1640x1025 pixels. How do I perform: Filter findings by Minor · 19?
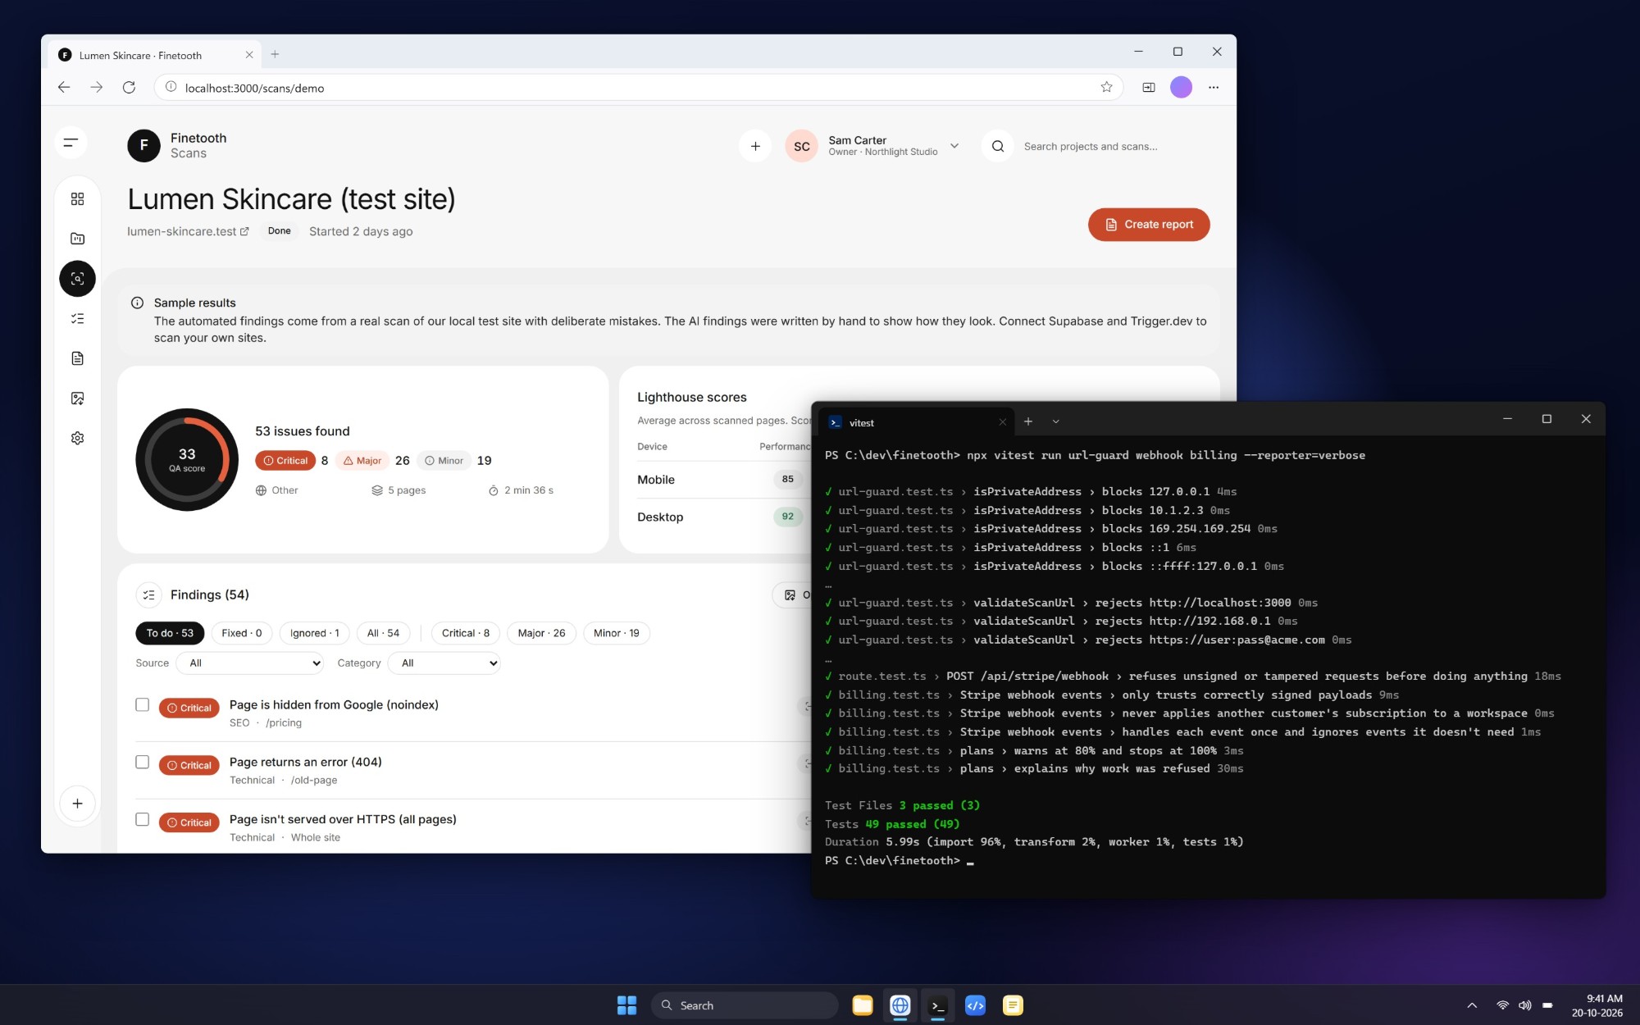pos(616,633)
